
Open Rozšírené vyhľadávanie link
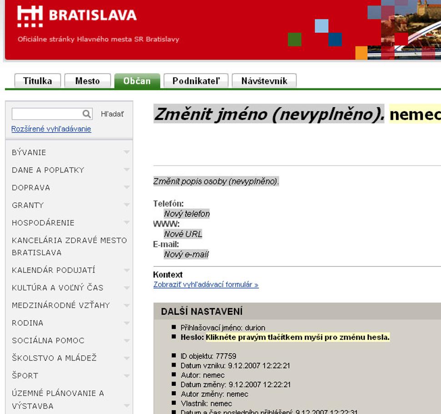click(x=51, y=129)
